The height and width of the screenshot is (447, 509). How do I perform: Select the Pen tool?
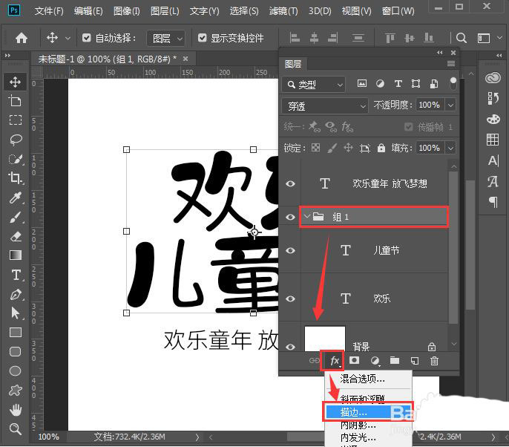[15, 294]
